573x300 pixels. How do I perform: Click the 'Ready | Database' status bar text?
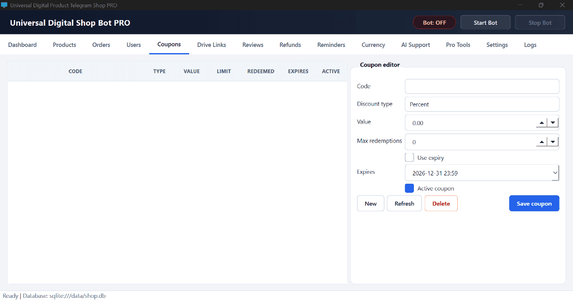[54, 296]
